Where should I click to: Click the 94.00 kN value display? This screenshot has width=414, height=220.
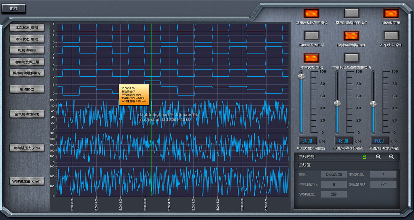click(x=307, y=141)
